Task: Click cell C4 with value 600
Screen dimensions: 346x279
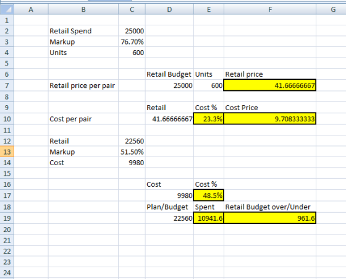Action: tap(132, 53)
